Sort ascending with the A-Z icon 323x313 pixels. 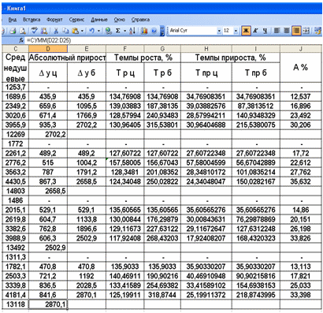tap(132, 31)
